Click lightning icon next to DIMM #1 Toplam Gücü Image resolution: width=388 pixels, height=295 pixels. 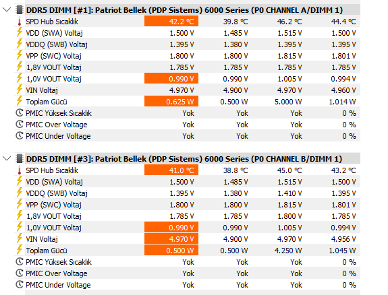coord(20,101)
